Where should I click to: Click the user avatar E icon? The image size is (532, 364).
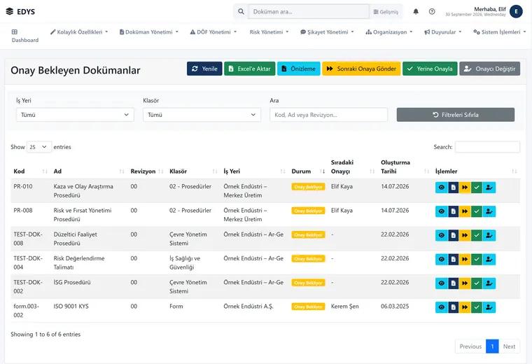coord(516,11)
